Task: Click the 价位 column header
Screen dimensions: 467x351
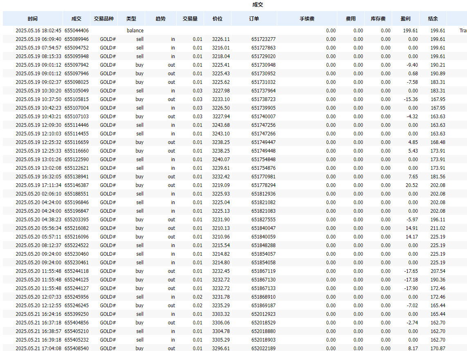Action: pos(218,18)
